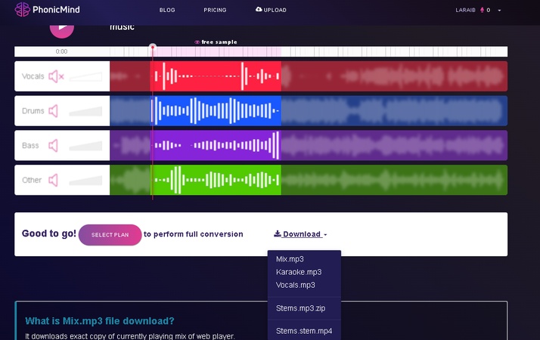
Task: Mute the Bass track speaker icon
Action: [x=53, y=146]
